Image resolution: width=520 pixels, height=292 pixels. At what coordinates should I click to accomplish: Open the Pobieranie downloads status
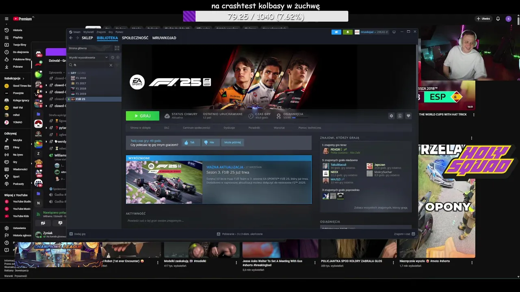pos(240,234)
